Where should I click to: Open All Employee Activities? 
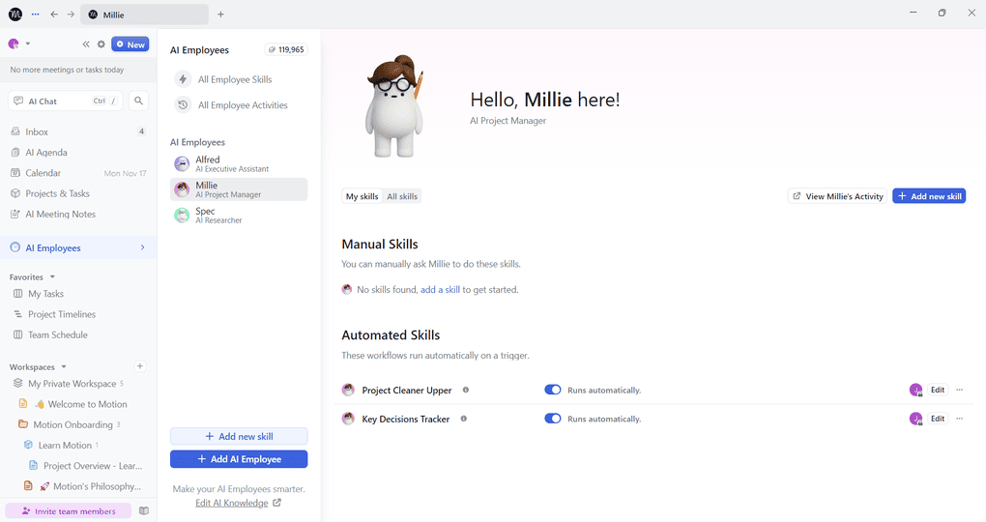[239, 105]
